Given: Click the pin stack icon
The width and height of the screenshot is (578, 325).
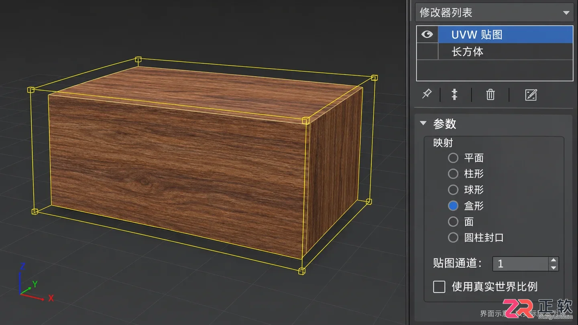Looking at the screenshot, I should (426, 95).
